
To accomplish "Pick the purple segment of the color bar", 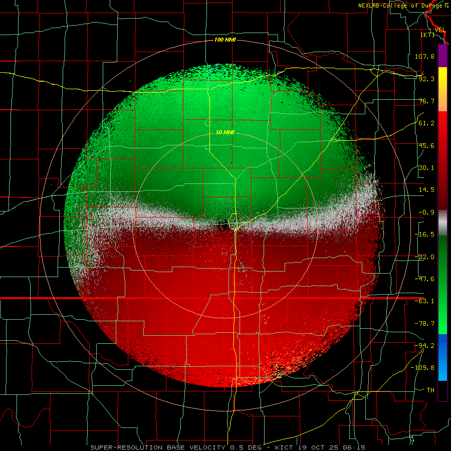I will tap(442, 56).
